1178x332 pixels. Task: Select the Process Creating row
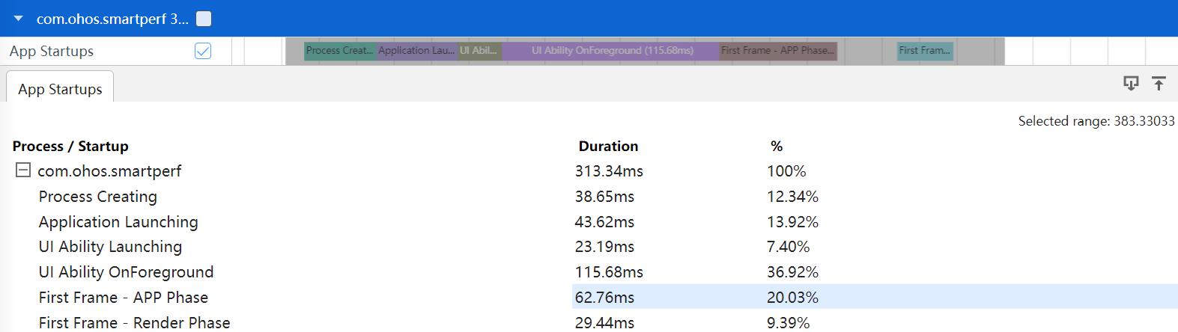pos(98,197)
